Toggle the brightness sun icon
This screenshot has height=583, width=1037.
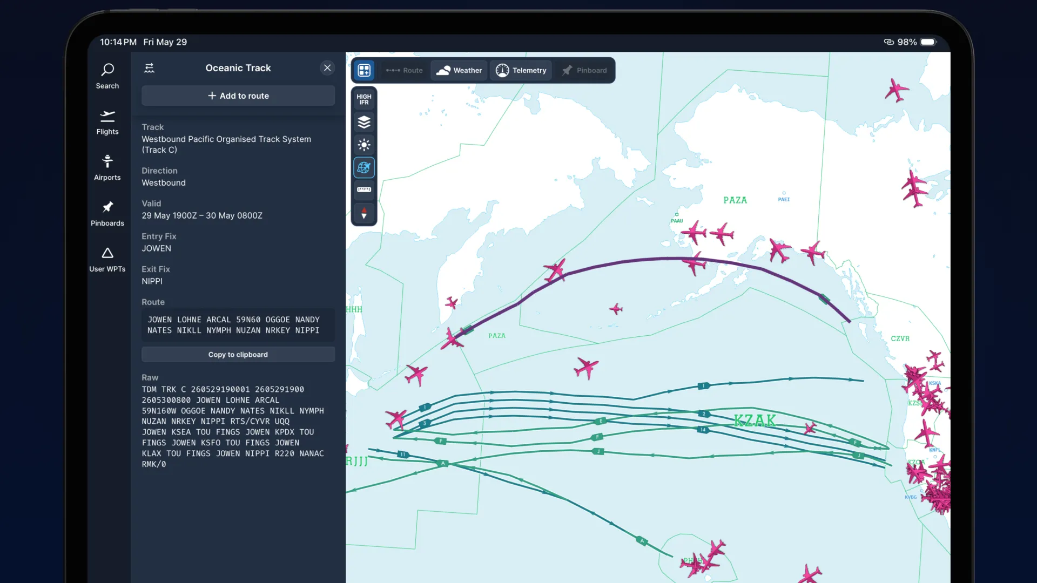pyautogui.click(x=364, y=145)
